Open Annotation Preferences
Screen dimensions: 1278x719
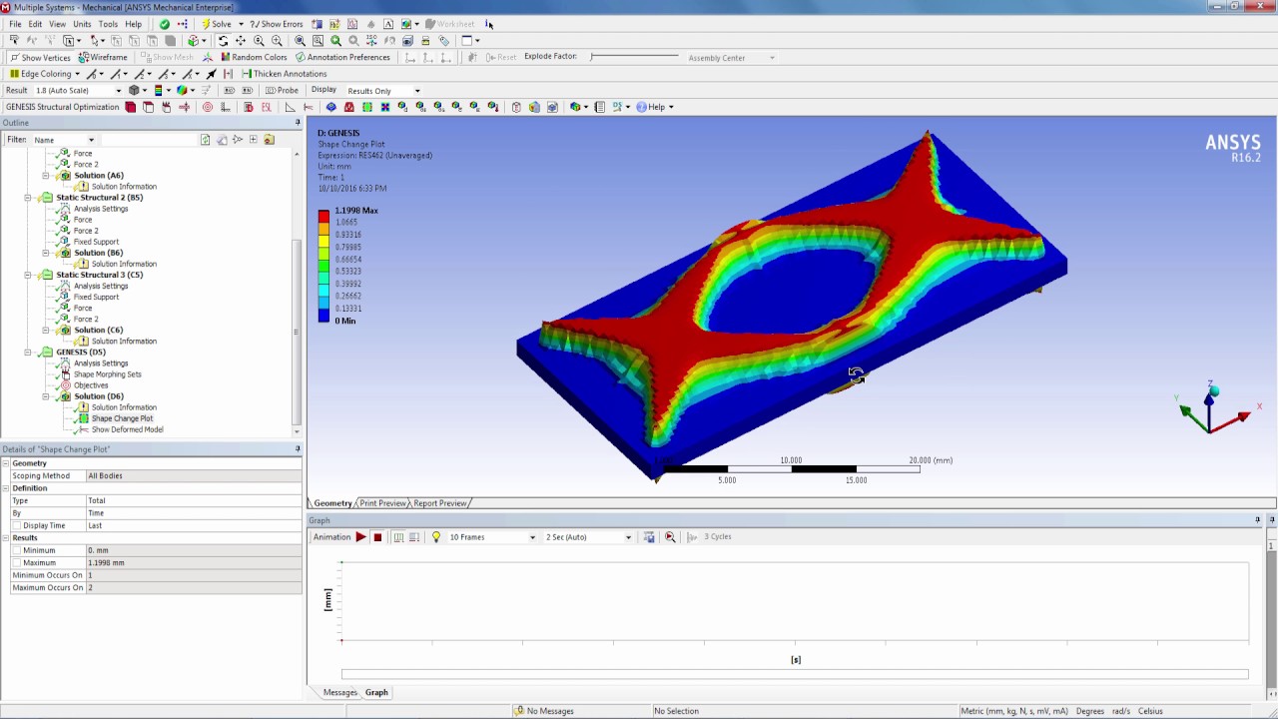[342, 57]
